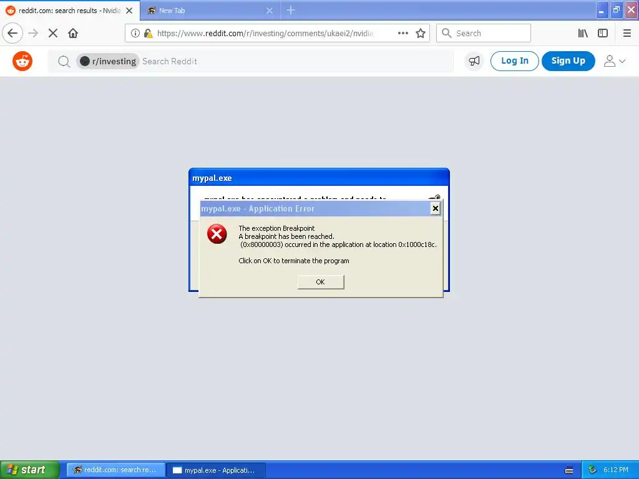The image size is (639, 479).
Task: Click the Reddit logo
Action: (x=22, y=61)
